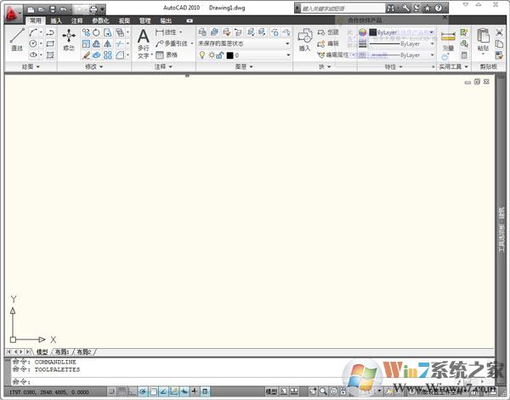510x400 pixels.
Task: Expand the Properties (特性) panel
Action: tap(394, 66)
